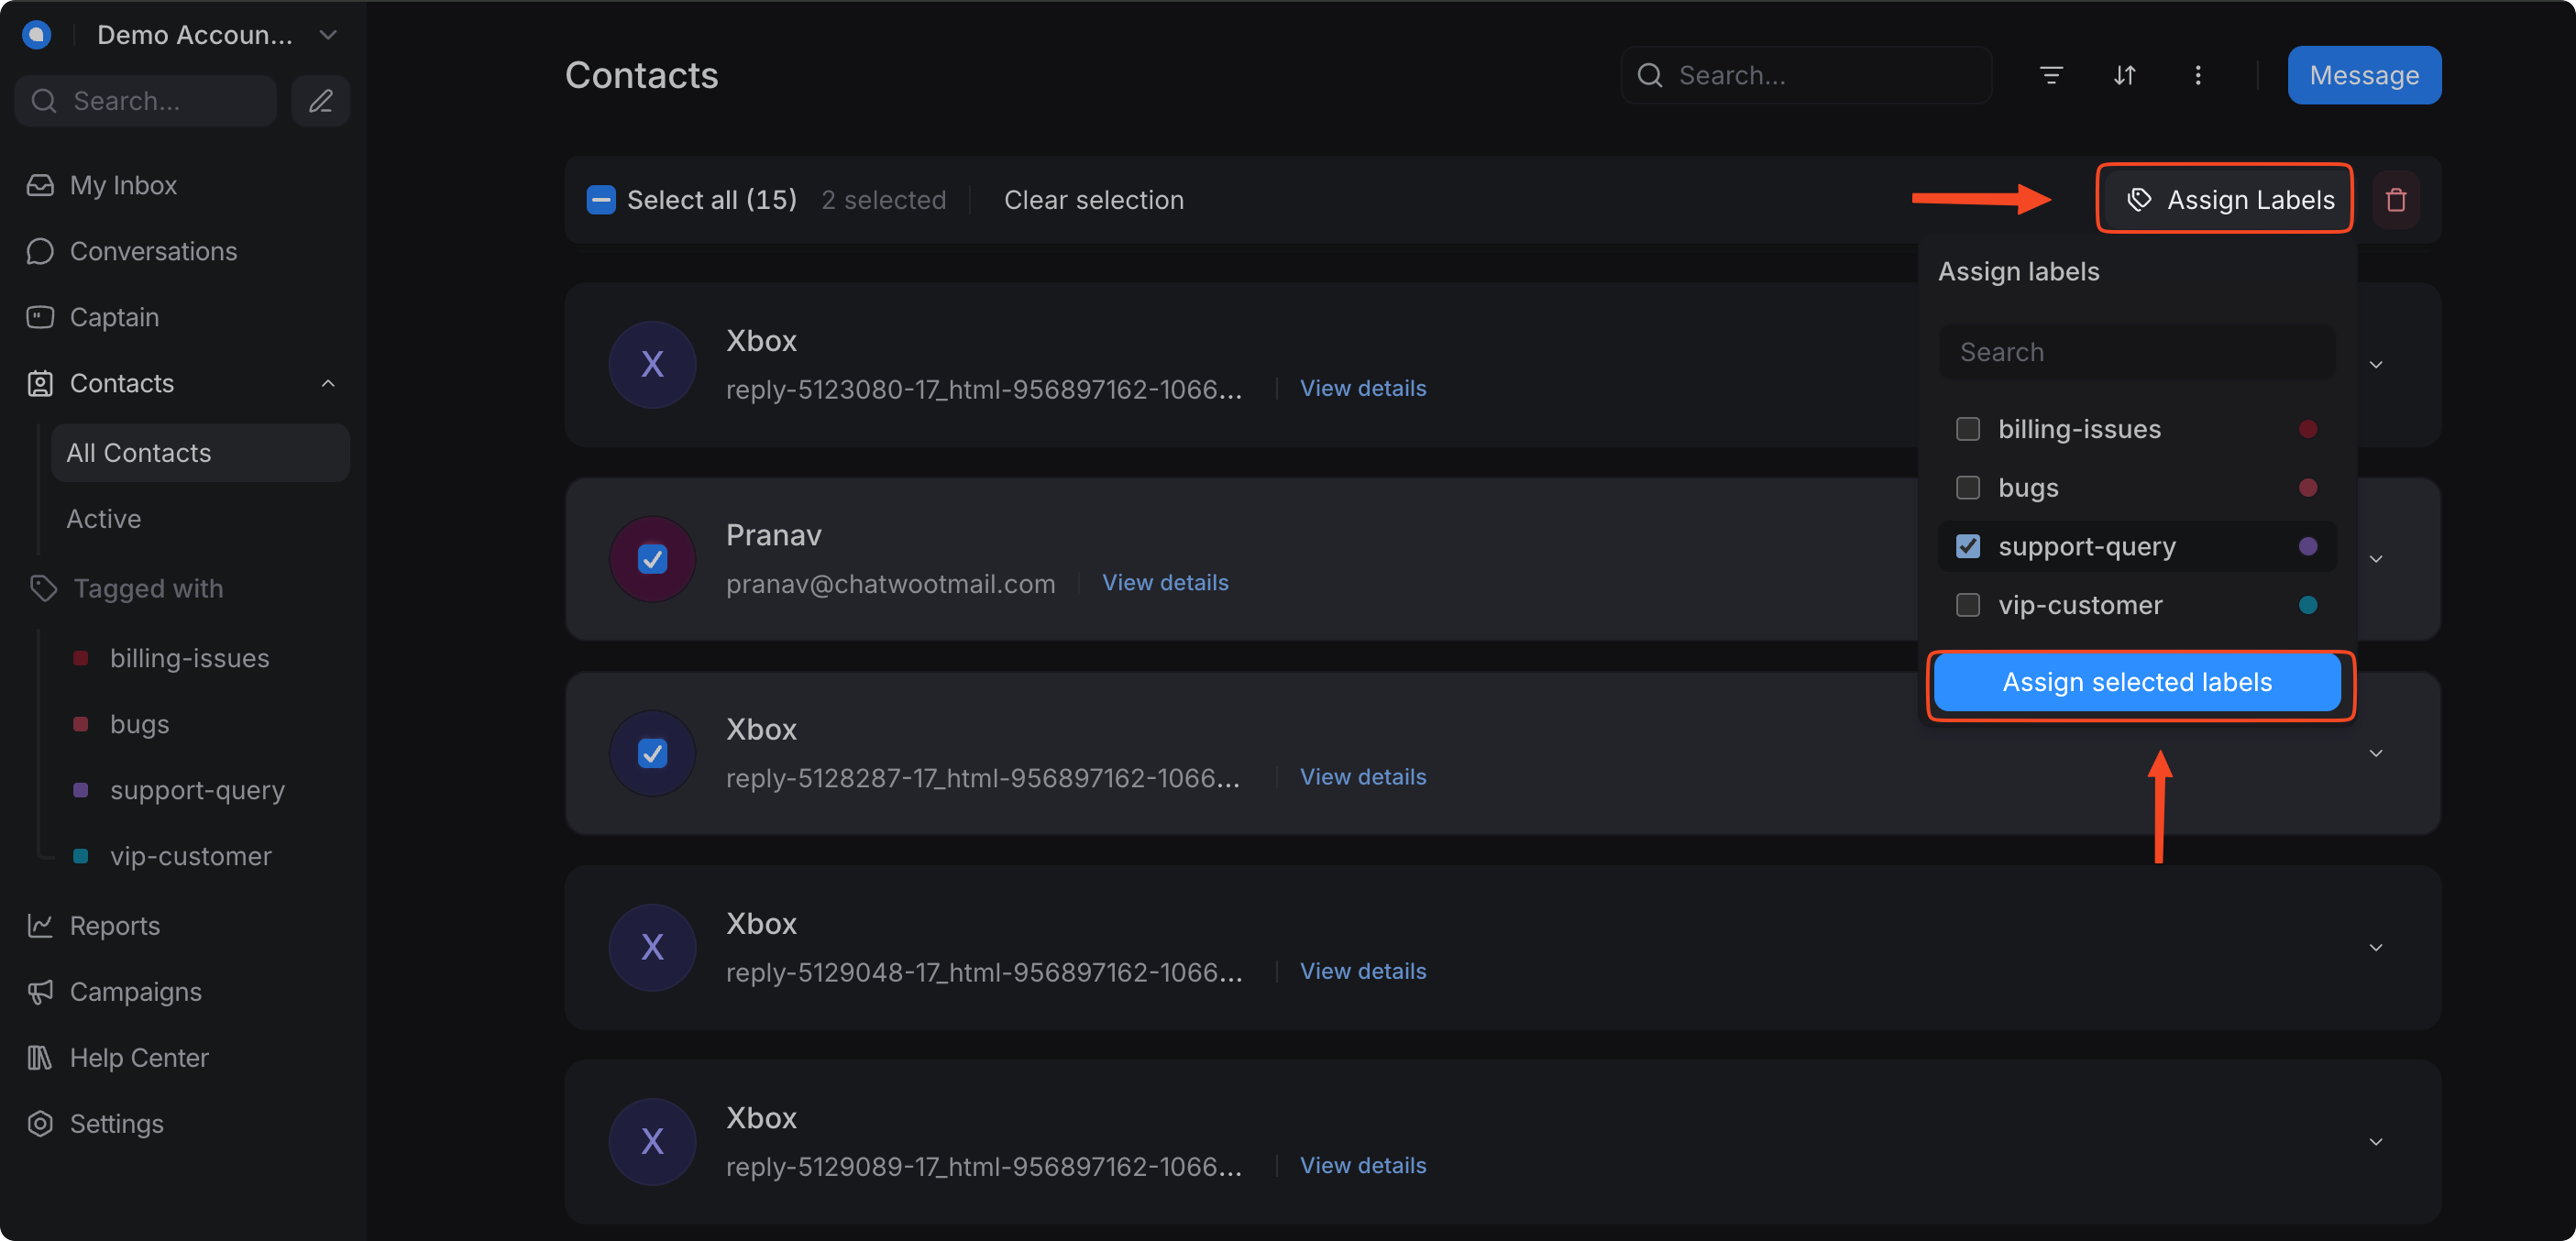Expand the Demo Account switcher dropdown
2576x1241 pixels.
[327, 34]
